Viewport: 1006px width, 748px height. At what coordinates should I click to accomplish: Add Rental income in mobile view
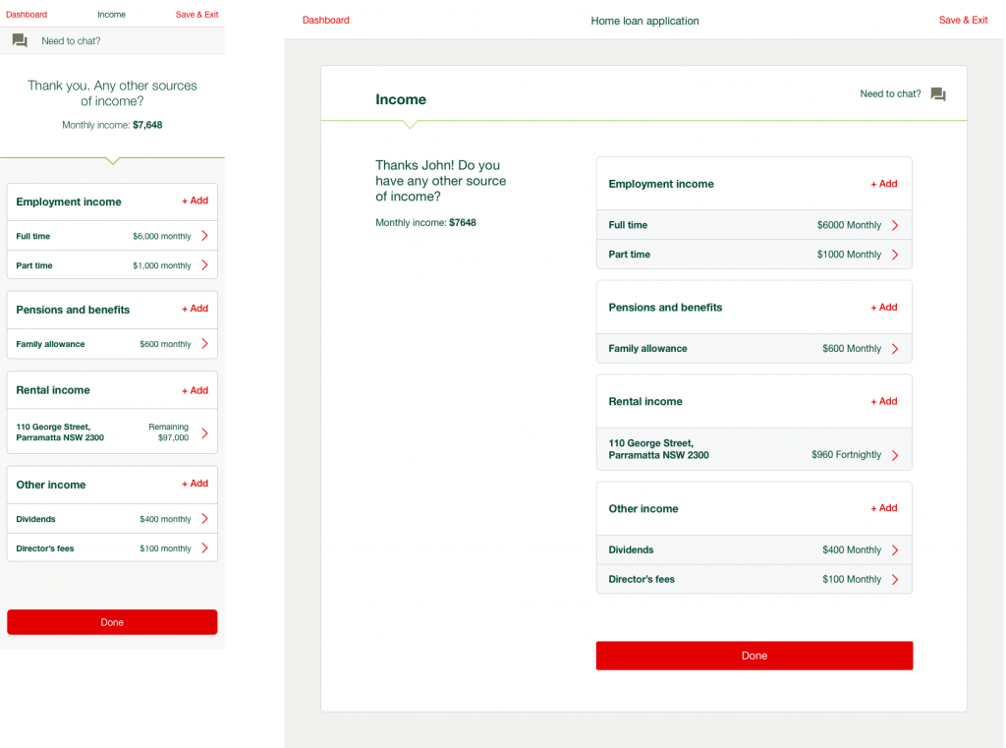(x=195, y=390)
